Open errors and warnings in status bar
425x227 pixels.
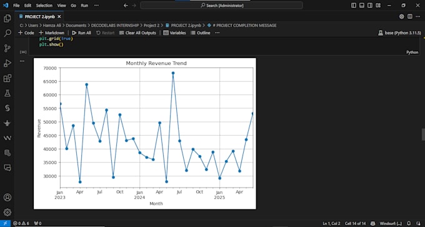[22, 223]
